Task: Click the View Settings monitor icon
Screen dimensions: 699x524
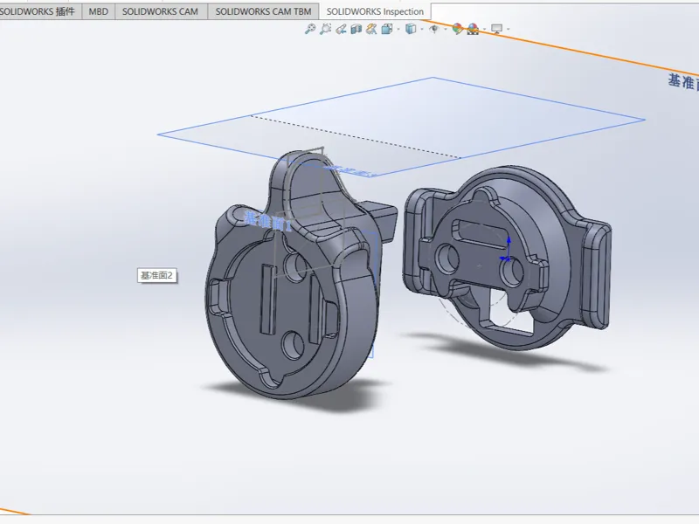Action: coord(496,29)
